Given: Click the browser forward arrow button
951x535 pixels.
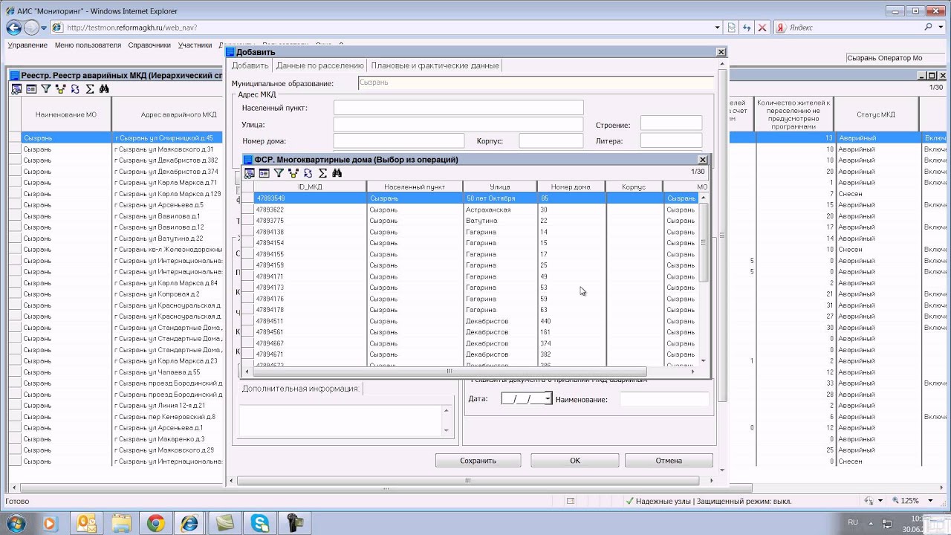Looking at the screenshot, I should [x=31, y=27].
